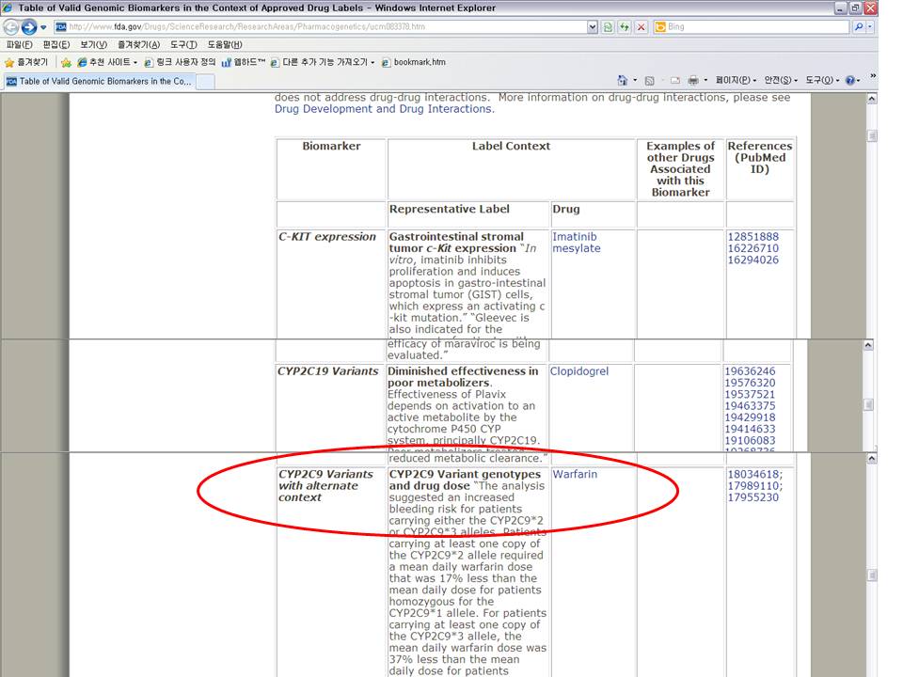This screenshot has height=677, width=903.
Task: Open PubMed reference 19429918
Action: click(x=750, y=417)
